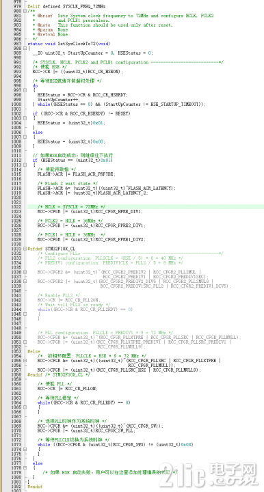Screen dimensions: 264x492
Task: Click the '/* Enable PLL2 */' comment
Action: click(x=59, y=295)
